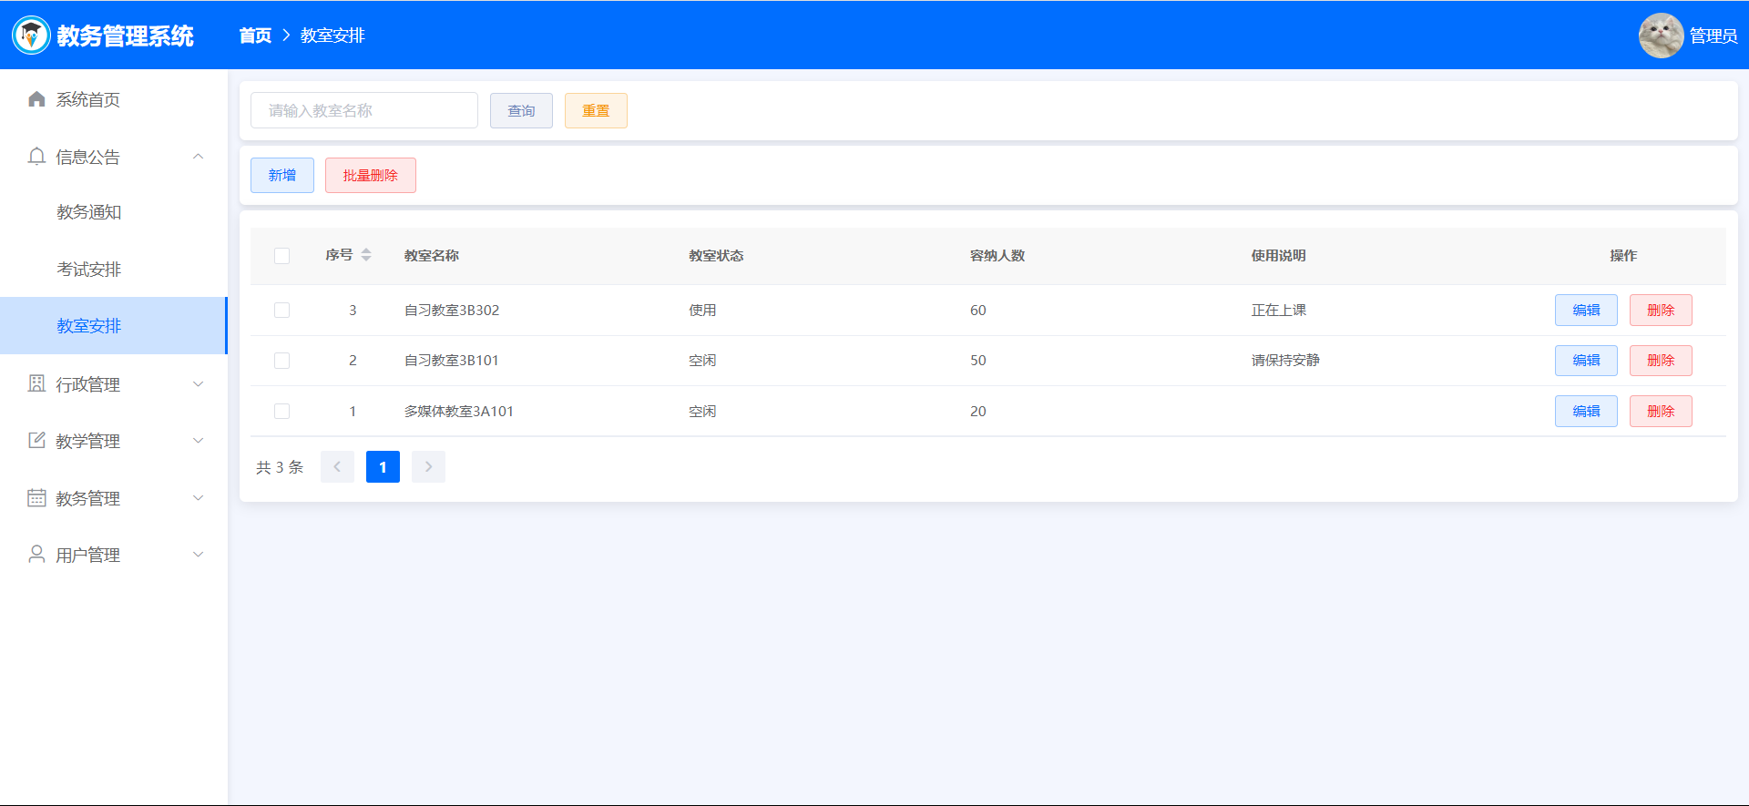Focus the 请输入教室名称 search field
Viewport: 1749px width, 806px height.
click(364, 110)
